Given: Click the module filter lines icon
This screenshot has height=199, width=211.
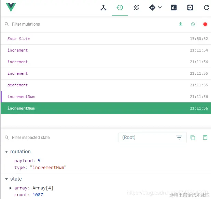Looking at the screenshot, I should pos(179,138).
